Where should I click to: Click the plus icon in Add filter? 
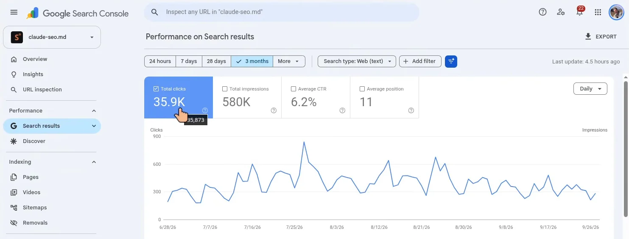(x=406, y=61)
